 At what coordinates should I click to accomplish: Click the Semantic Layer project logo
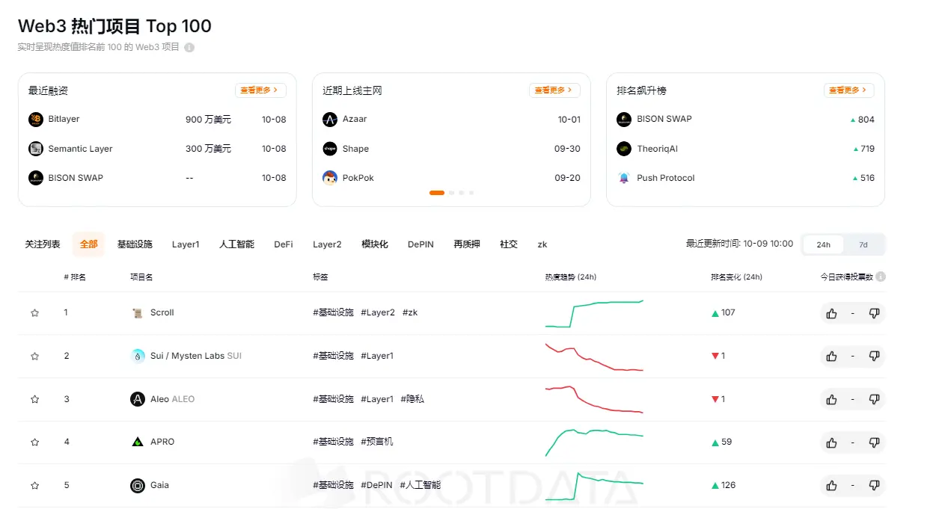(36, 148)
